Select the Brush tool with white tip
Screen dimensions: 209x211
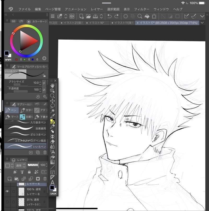53,131
